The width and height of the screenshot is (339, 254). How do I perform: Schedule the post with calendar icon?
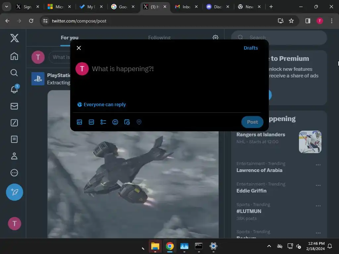click(x=127, y=122)
